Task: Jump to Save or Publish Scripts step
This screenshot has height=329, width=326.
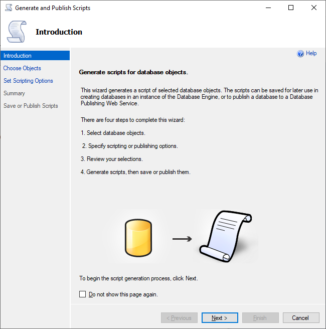Action: pos(31,106)
